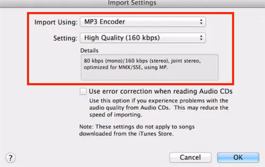Click the 'Use error correction' checkbox label
This screenshot has width=265, height=167.
tap(160, 91)
